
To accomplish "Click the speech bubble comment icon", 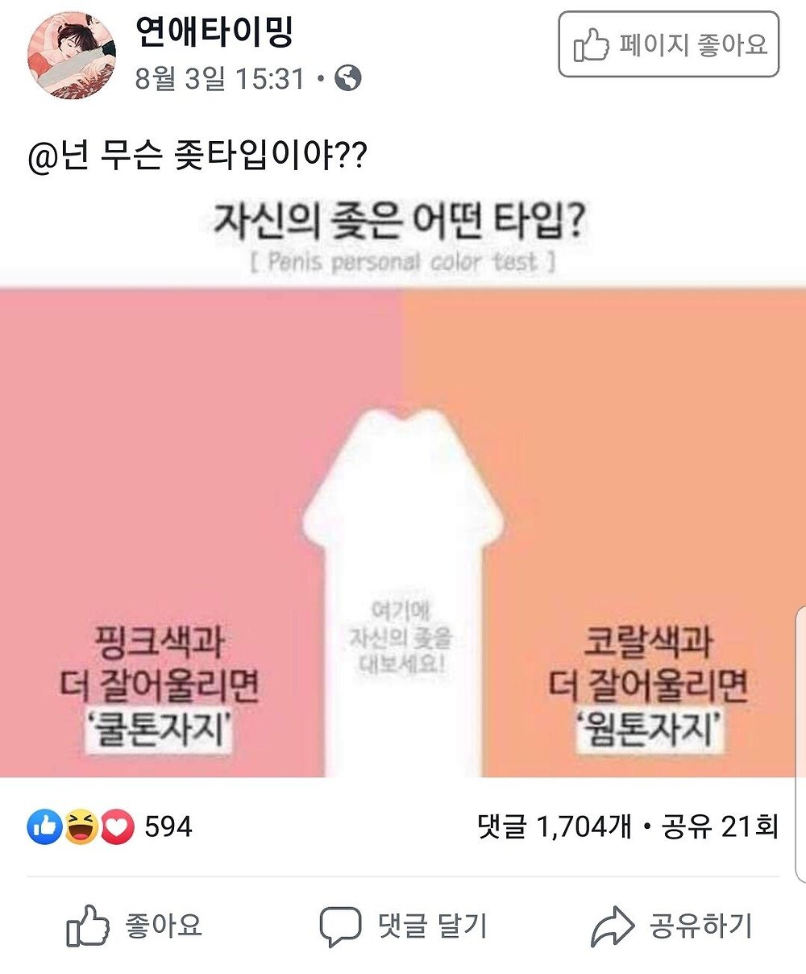I will click(340, 927).
